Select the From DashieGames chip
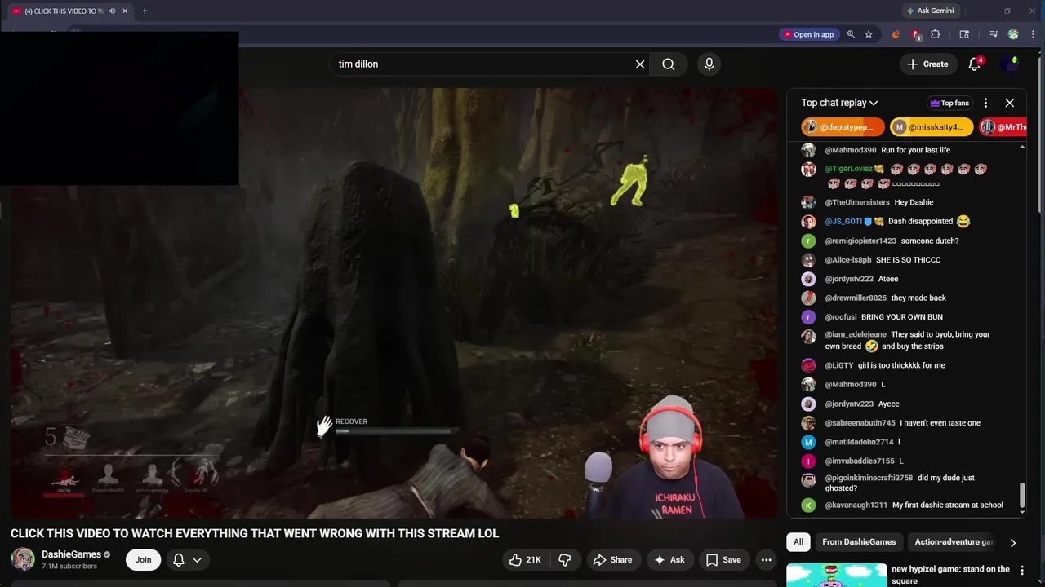The width and height of the screenshot is (1045, 587). coord(859,542)
